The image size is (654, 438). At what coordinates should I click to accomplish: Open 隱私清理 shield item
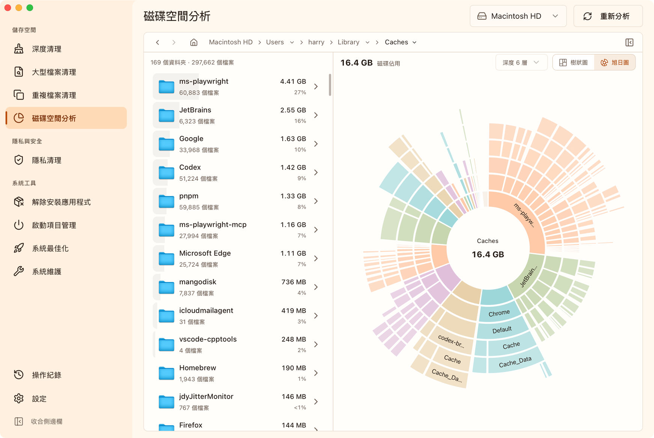[x=66, y=160]
